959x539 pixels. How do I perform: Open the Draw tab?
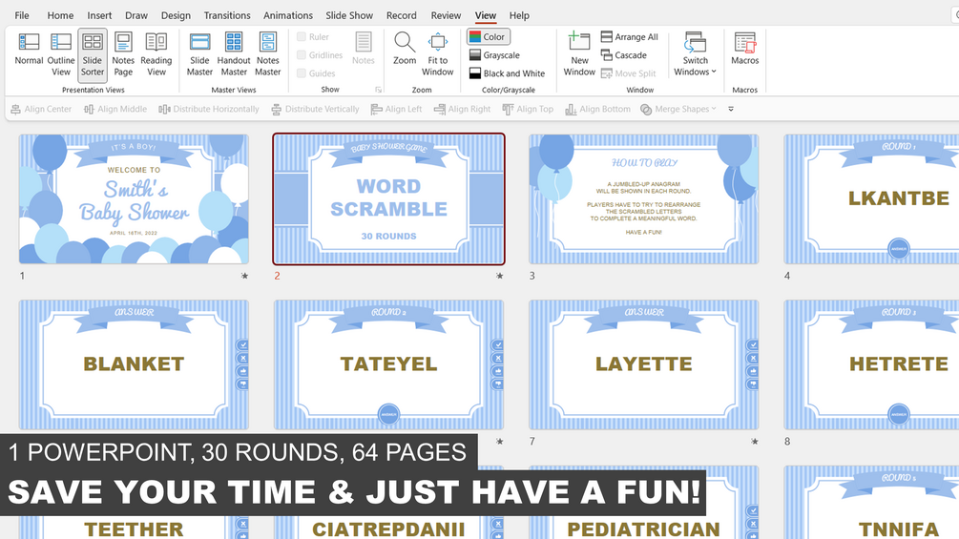click(x=136, y=15)
